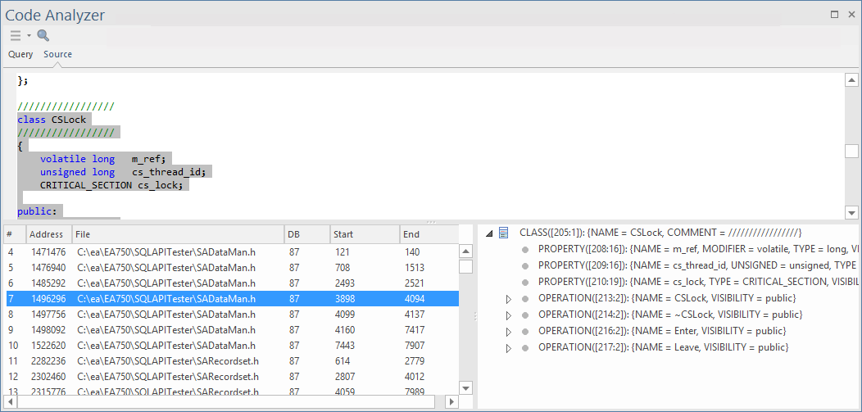Click the ~CSLock operation bullet icon
The height and width of the screenshot is (412, 862).
click(x=525, y=315)
